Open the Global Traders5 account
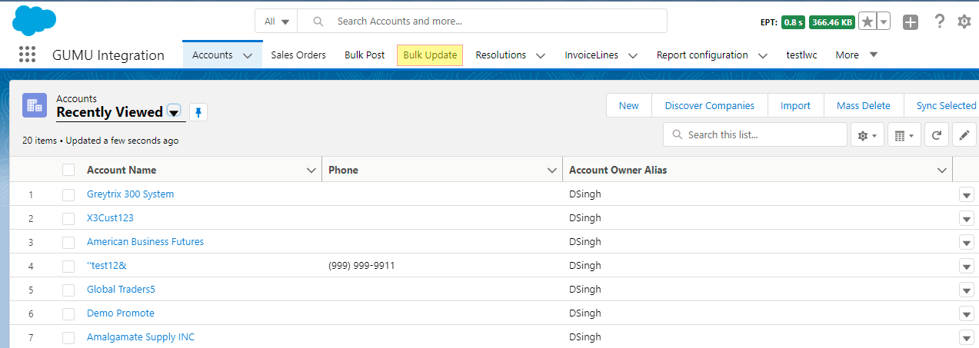Image resolution: width=979 pixels, height=348 pixels. point(121,290)
